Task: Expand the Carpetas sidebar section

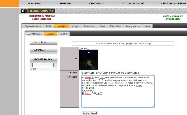Action: (43, 50)
